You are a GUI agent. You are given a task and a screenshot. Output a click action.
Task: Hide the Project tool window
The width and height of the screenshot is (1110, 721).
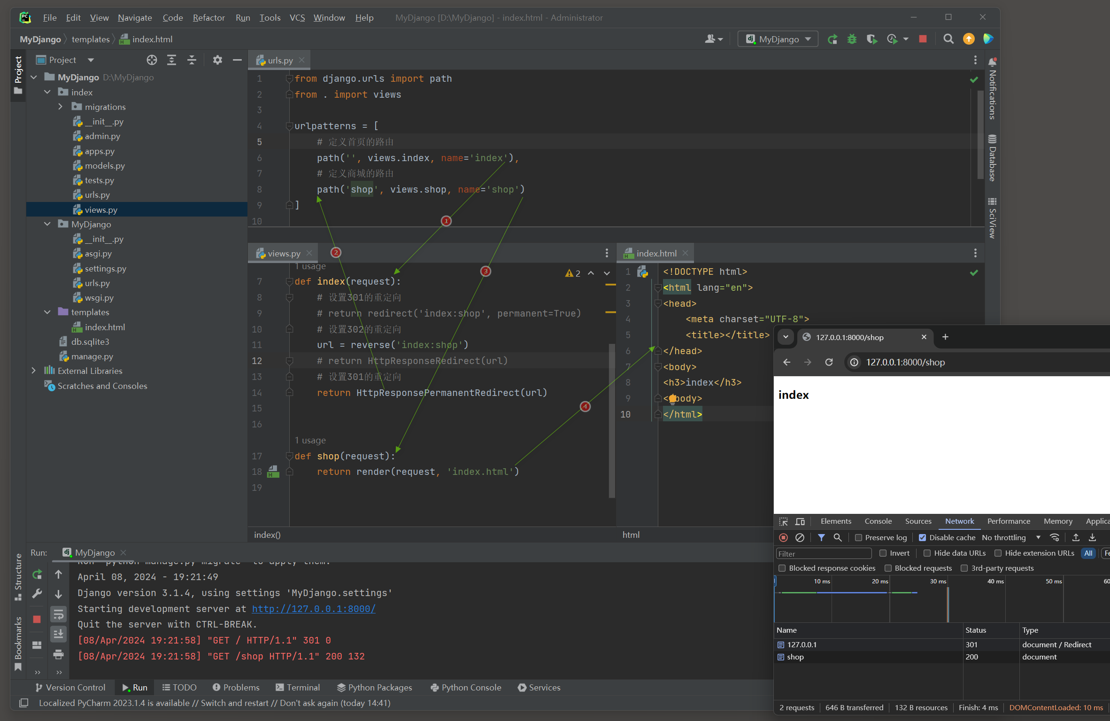tap(237, 60)
